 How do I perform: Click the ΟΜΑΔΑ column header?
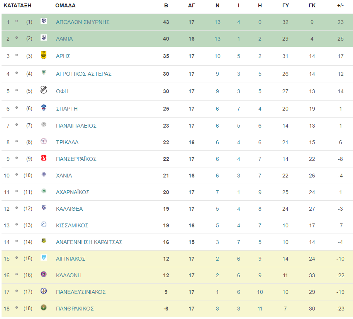click(66, 6)
